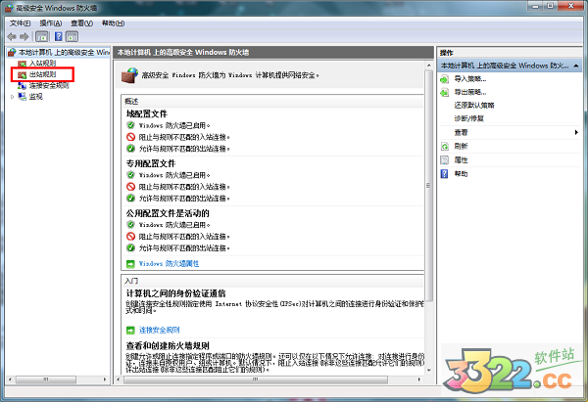
Task: Click red block icon under 专用配置文件
Action: (x=130, y=187)
